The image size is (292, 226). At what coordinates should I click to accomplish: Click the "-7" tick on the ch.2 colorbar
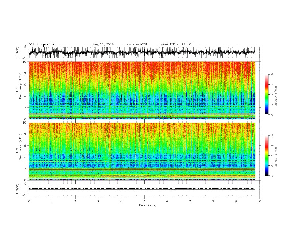pyautogui.click(x=272, y=175)
